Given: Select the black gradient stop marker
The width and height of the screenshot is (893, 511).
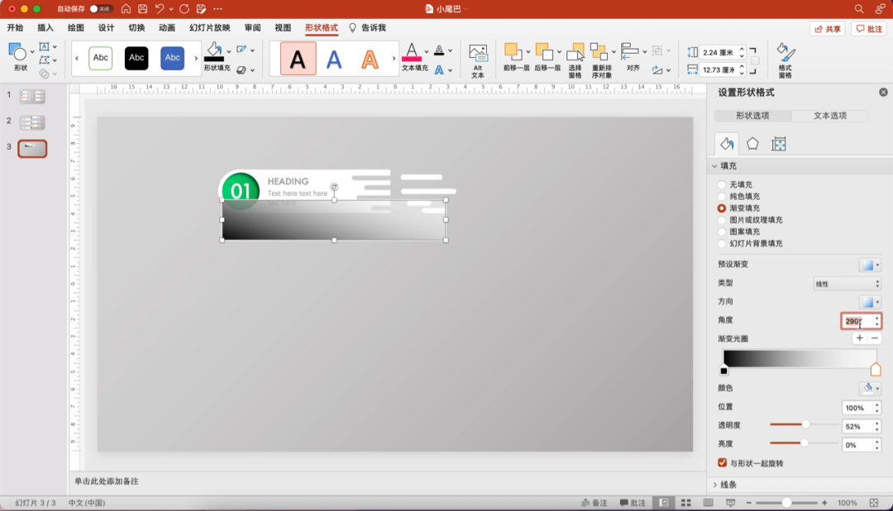Looking at the screenshot, I should tap(723, 370).
